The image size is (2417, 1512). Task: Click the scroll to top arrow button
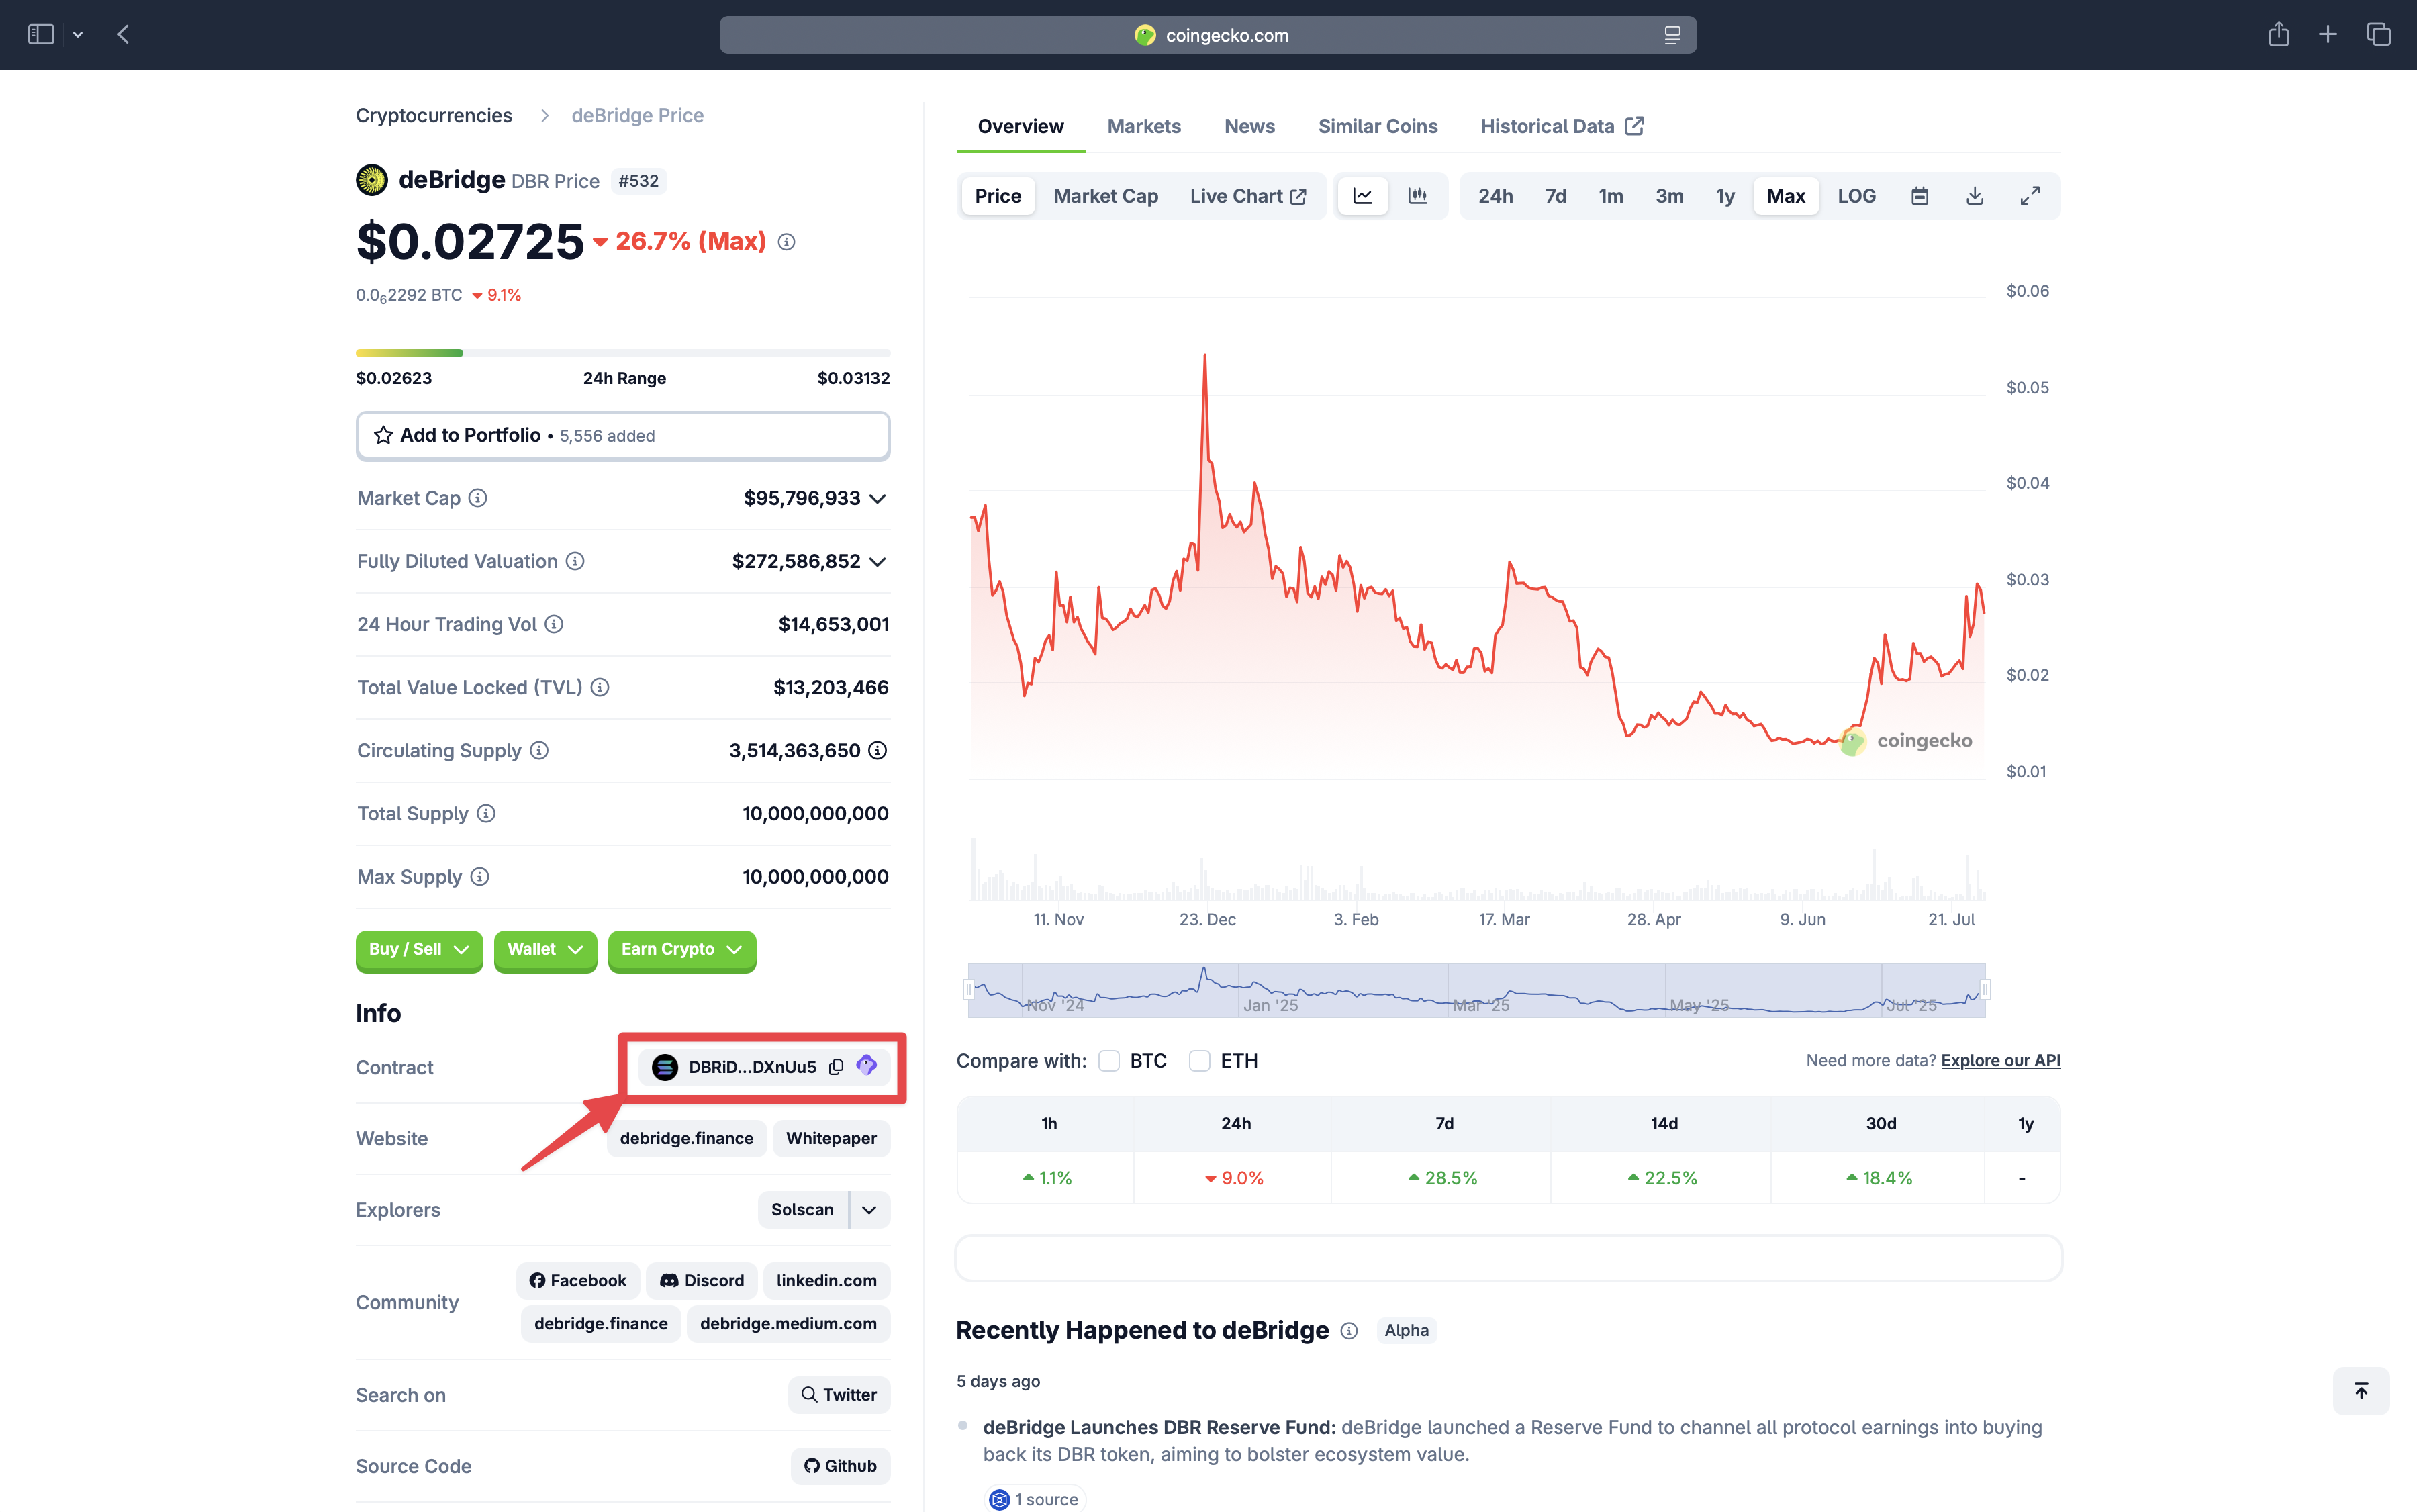click(x=2361, y=1390)
